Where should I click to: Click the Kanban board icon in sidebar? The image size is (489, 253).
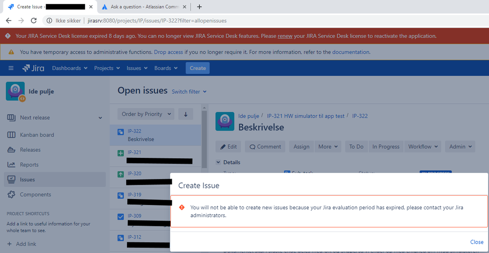tap(11, 135)
